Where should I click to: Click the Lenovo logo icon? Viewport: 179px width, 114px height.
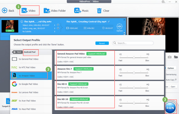pos(14,92)
